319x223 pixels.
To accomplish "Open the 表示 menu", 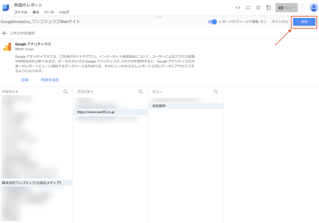I will 36,12.
